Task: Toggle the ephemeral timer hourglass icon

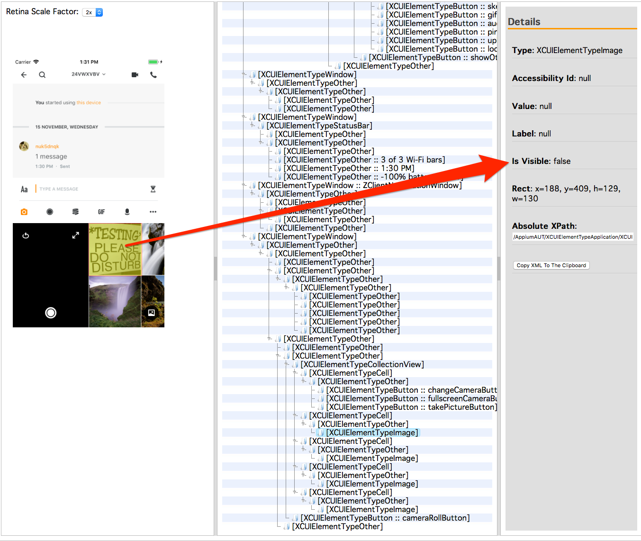Action: click(153, 189)
